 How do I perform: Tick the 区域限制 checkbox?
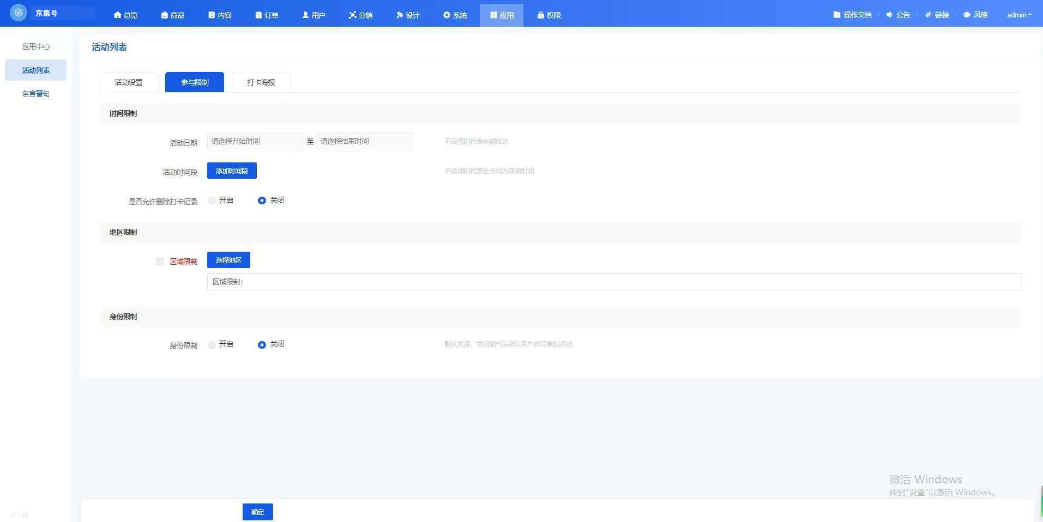coord(160,262)
